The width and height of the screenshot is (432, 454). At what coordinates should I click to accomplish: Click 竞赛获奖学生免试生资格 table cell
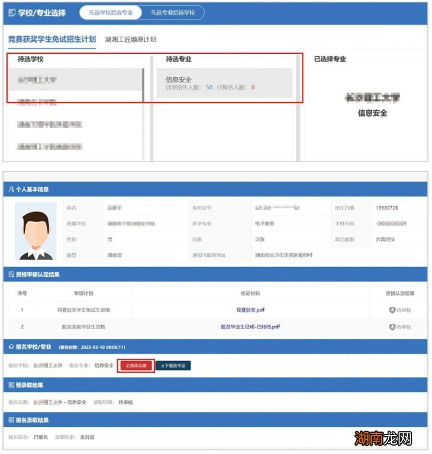click(83, 310)
